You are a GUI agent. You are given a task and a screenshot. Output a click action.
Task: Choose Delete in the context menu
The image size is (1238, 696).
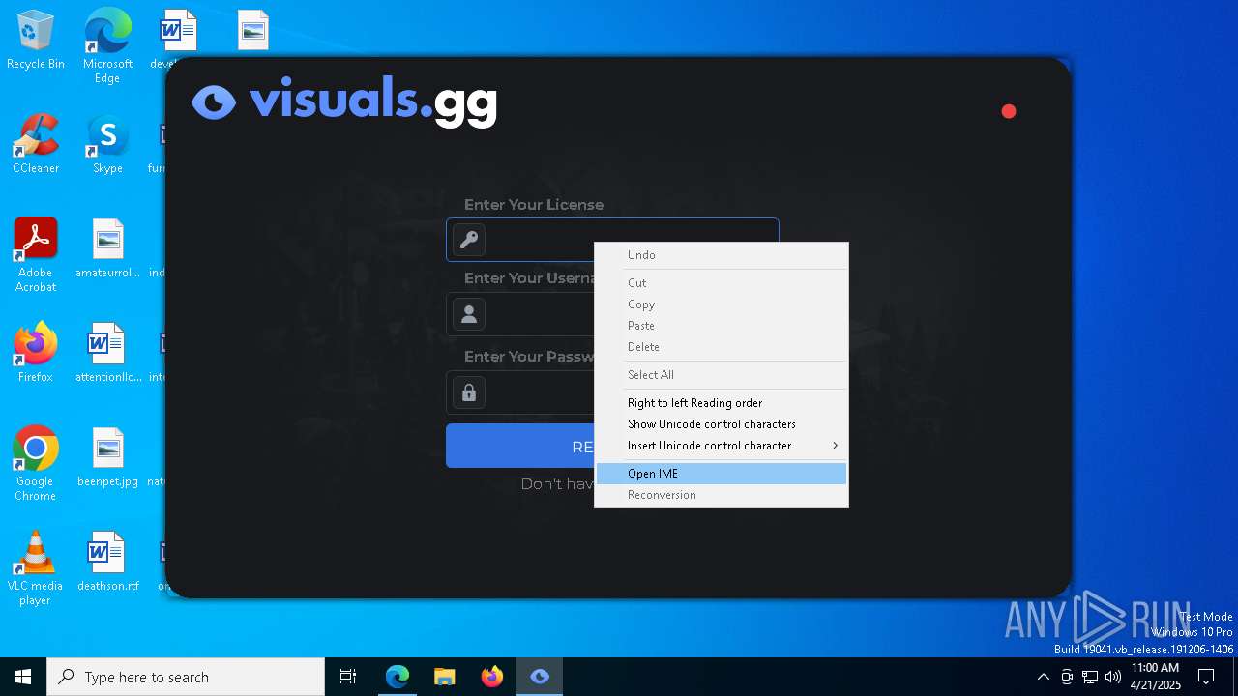(722, 347)
